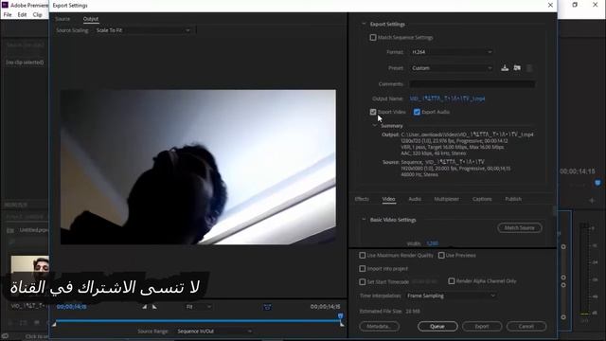Click the aspect ratio correction icon below preview
606x341 pixels.
(267, 307)
